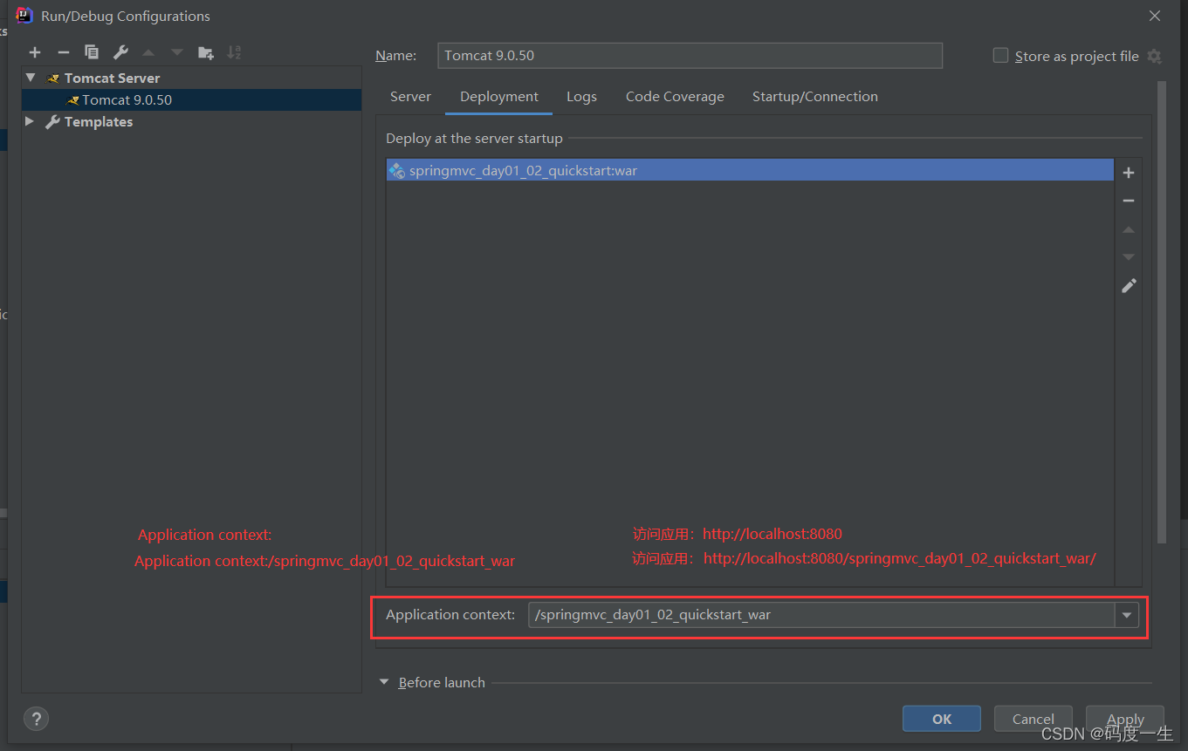Move configuration down in left toolbar

(x=177, y=52)
